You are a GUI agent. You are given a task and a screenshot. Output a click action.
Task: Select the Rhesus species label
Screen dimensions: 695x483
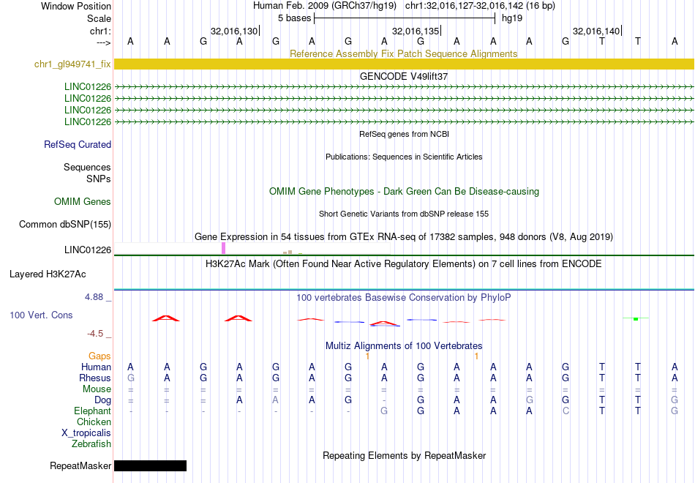coord(95,378)
